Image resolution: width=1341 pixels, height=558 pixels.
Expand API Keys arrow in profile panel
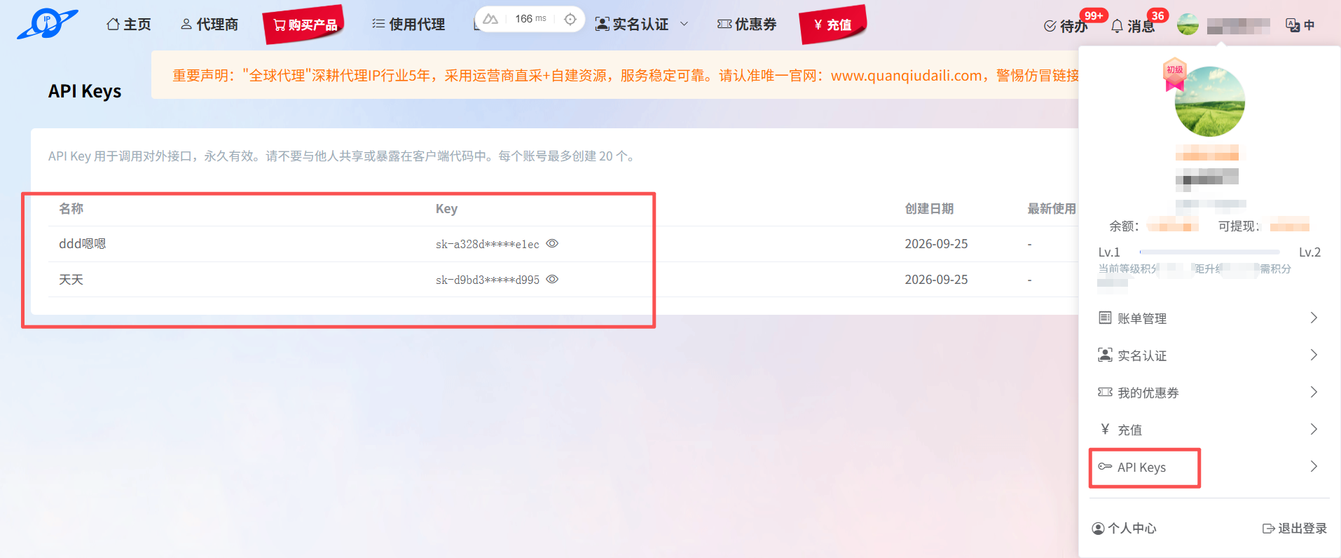pos(1314,466)
